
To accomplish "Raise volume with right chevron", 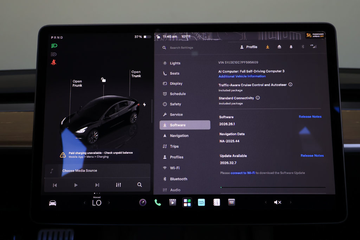I will point(291,202).
